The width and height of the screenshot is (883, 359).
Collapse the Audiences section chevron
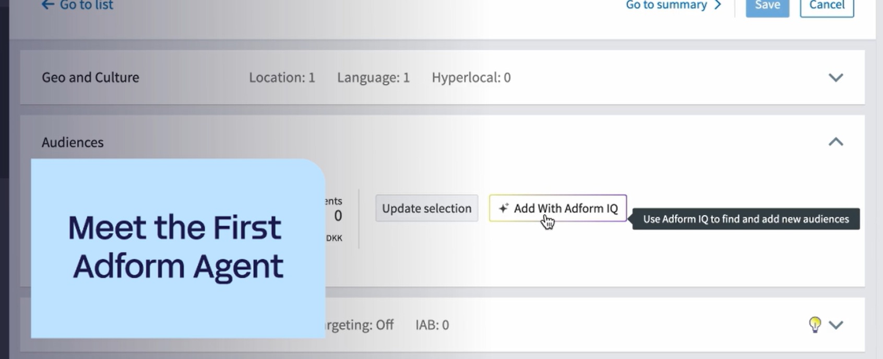click(x=836, y=142)
